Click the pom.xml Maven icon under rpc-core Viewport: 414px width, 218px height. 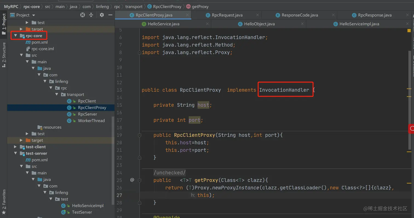click(28, 42)
